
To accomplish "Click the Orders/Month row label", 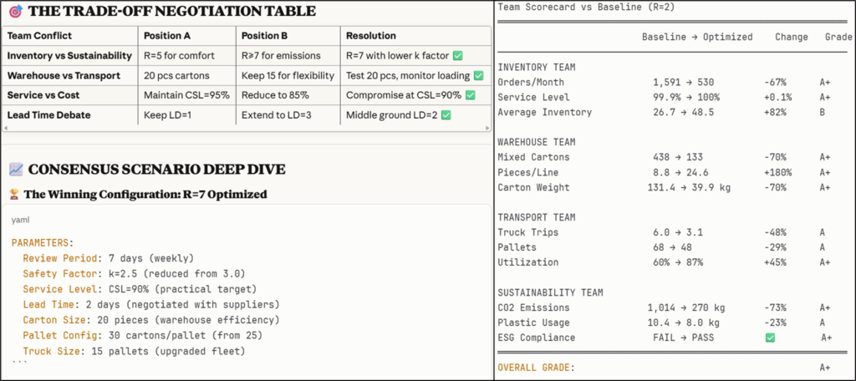I will click(531, 83).
